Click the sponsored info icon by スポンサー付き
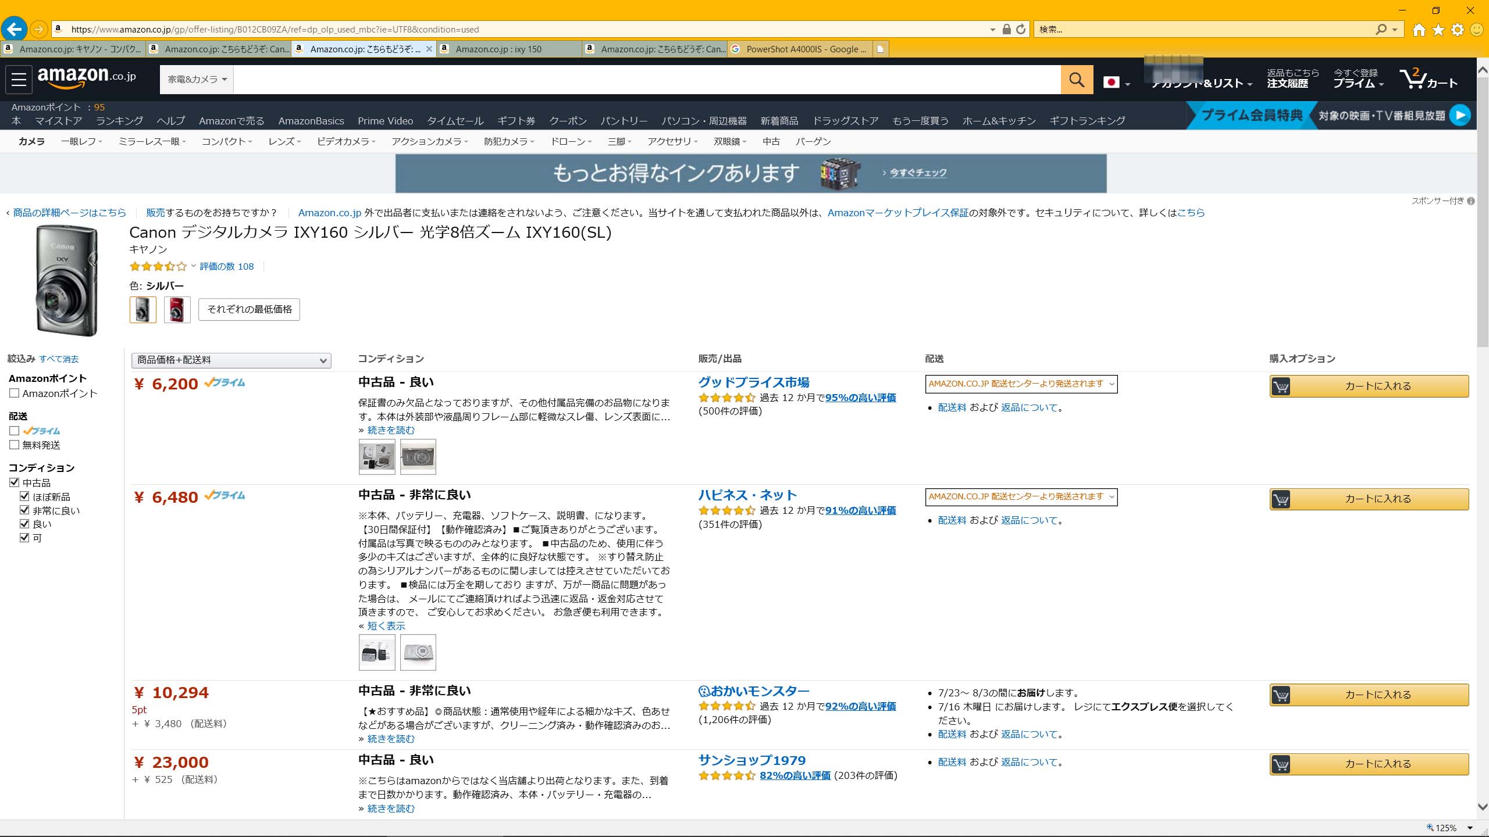Viewport: 1489px width, 837px height. [x=1471, y=201]
